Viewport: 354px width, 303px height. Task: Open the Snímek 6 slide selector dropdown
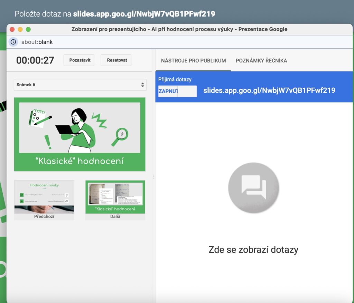tap(80, 85)
